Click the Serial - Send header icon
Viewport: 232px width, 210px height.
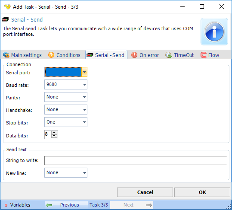point(6,19)
